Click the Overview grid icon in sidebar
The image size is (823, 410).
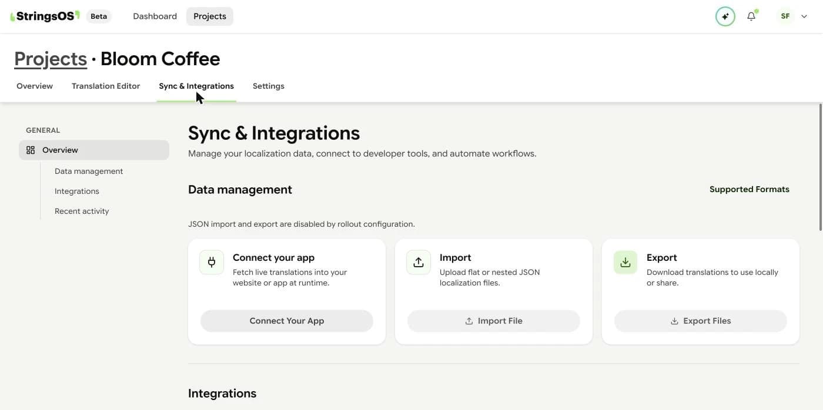pyautogui.click(x=31, y=150)
